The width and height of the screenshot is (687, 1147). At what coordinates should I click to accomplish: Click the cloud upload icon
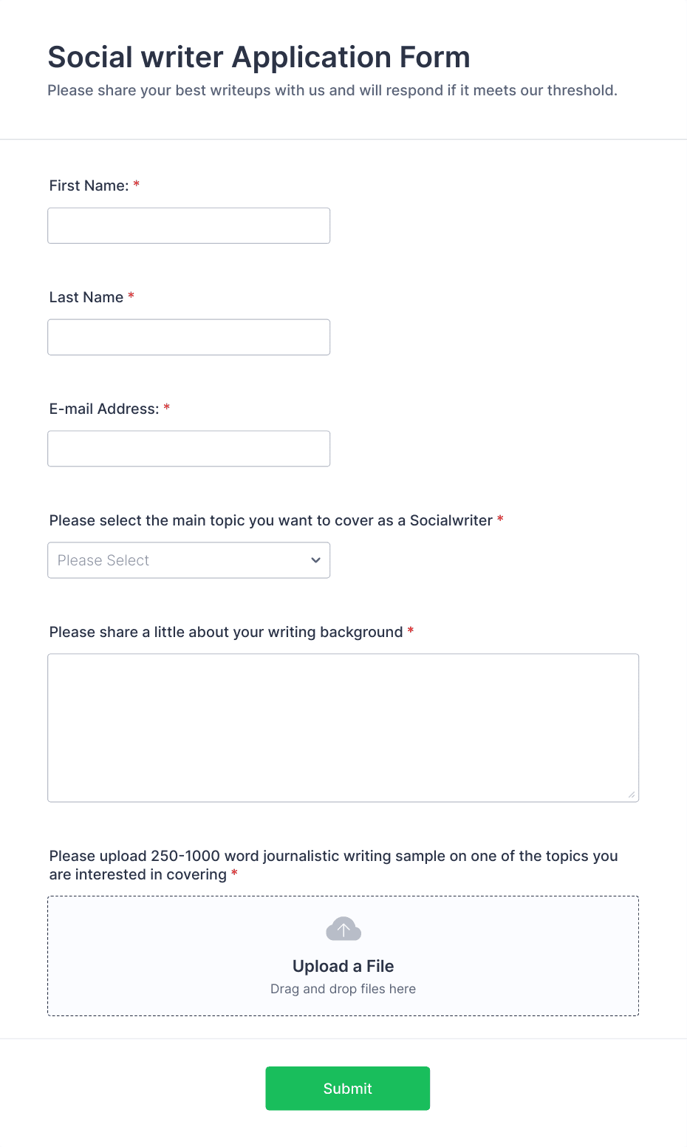[x=343, y=929]
